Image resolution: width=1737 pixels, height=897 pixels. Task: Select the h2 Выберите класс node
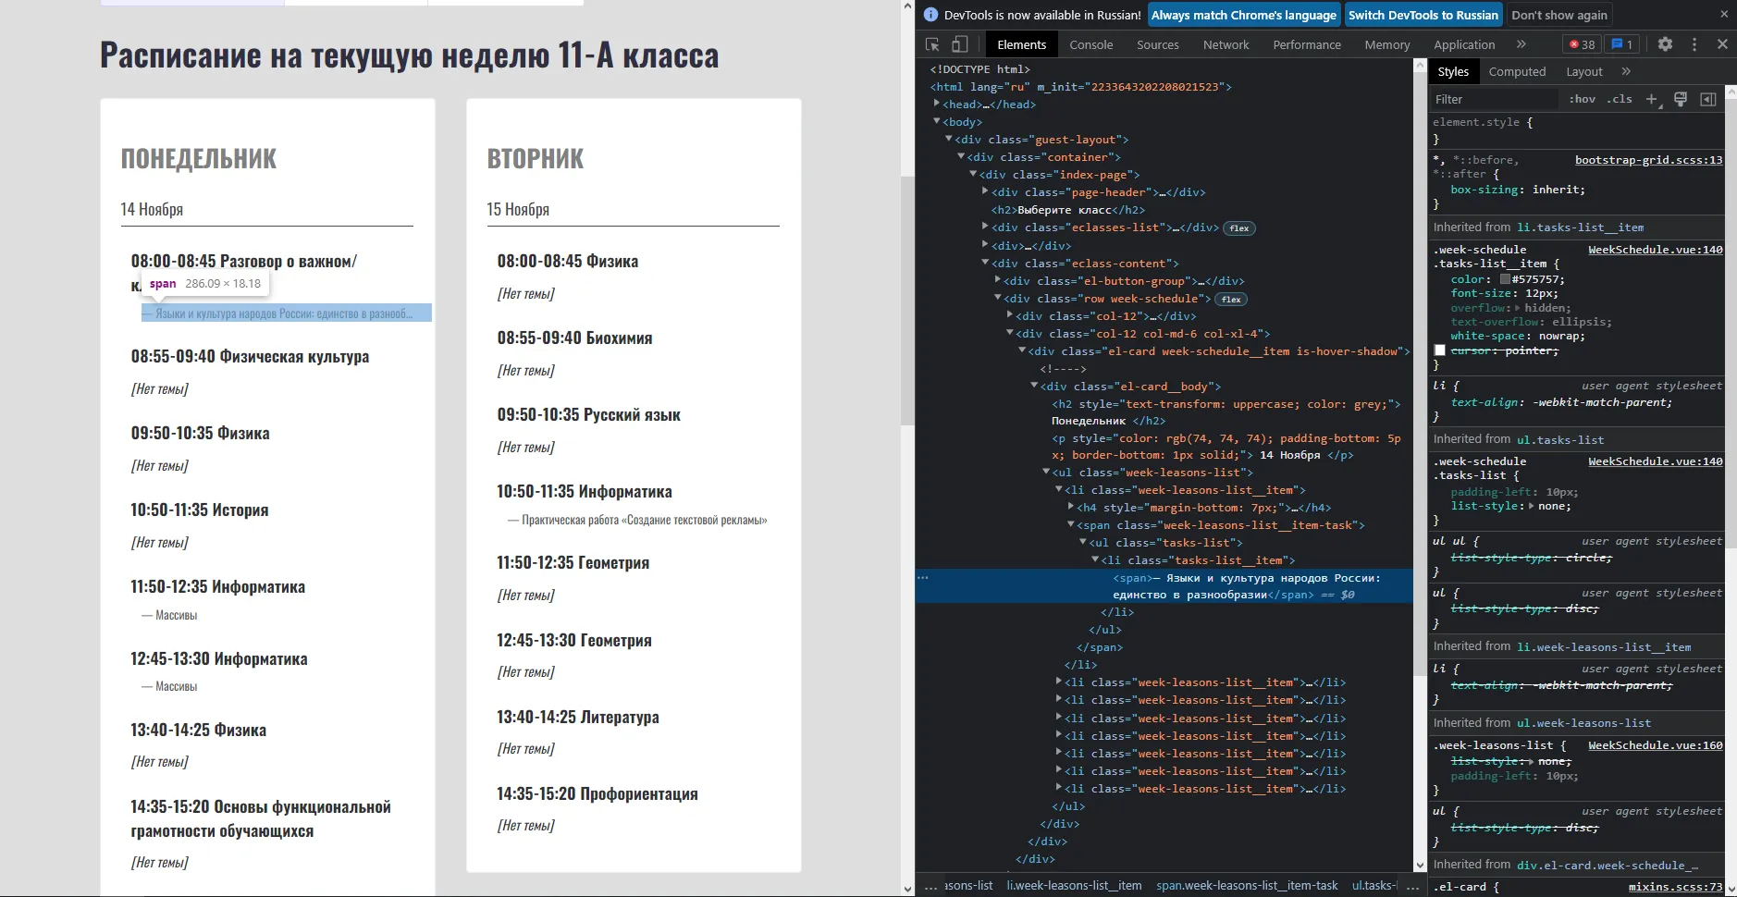(x=1068, y=210)
